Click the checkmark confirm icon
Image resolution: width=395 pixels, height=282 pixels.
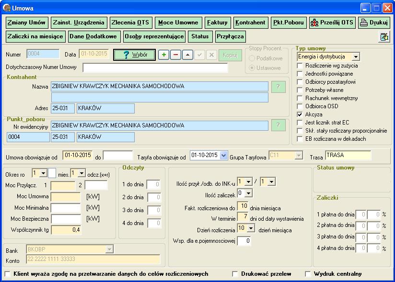click(x=199, y=55)
